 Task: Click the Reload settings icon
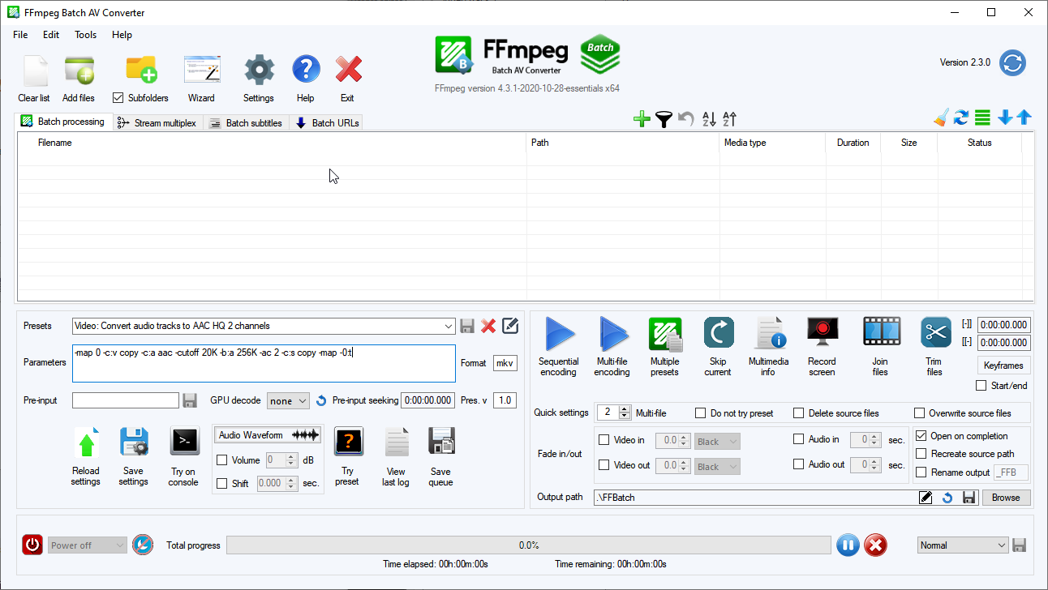86,442
